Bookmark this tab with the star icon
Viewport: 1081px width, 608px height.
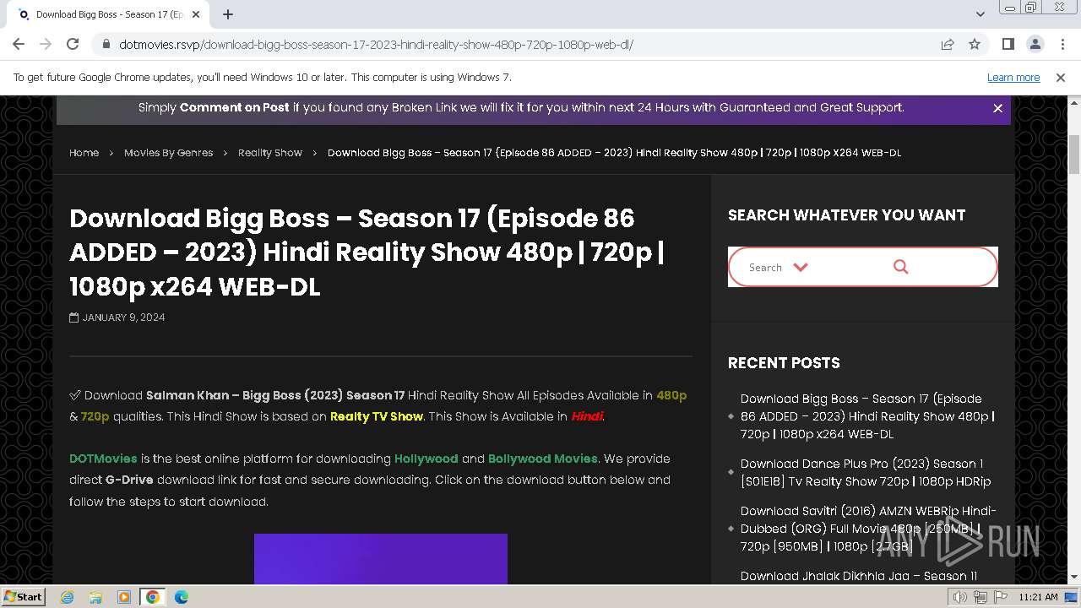pyautogui.click(x=975, y=45)
